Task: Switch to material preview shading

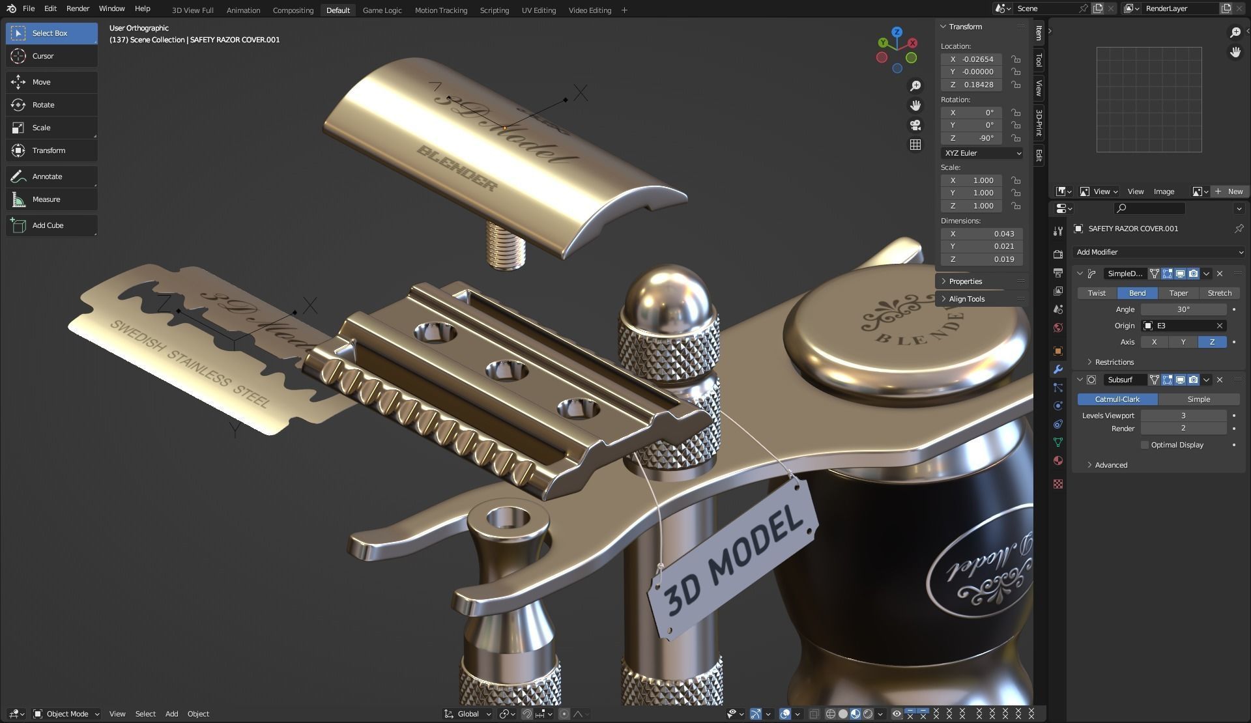Action: pos(856,714)
